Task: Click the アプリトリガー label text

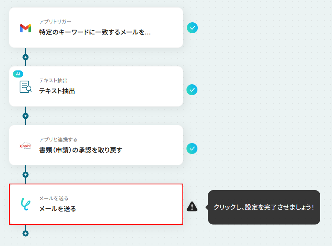Action: pos(55,21)
